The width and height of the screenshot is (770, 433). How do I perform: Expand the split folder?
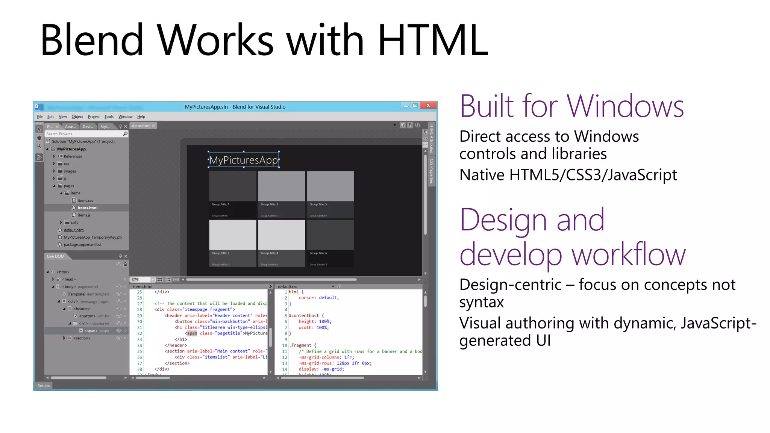click(x=61, y=222)
